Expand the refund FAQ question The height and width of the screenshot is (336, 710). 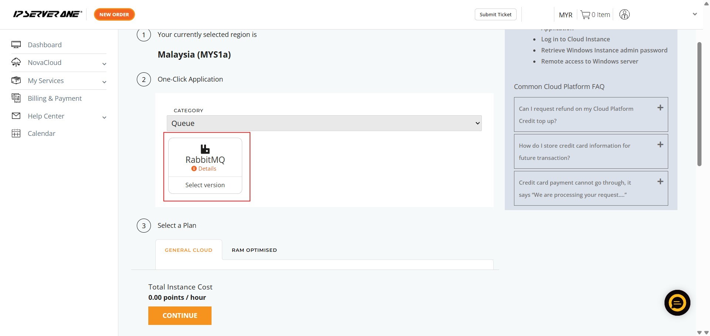tap(660, 108)
